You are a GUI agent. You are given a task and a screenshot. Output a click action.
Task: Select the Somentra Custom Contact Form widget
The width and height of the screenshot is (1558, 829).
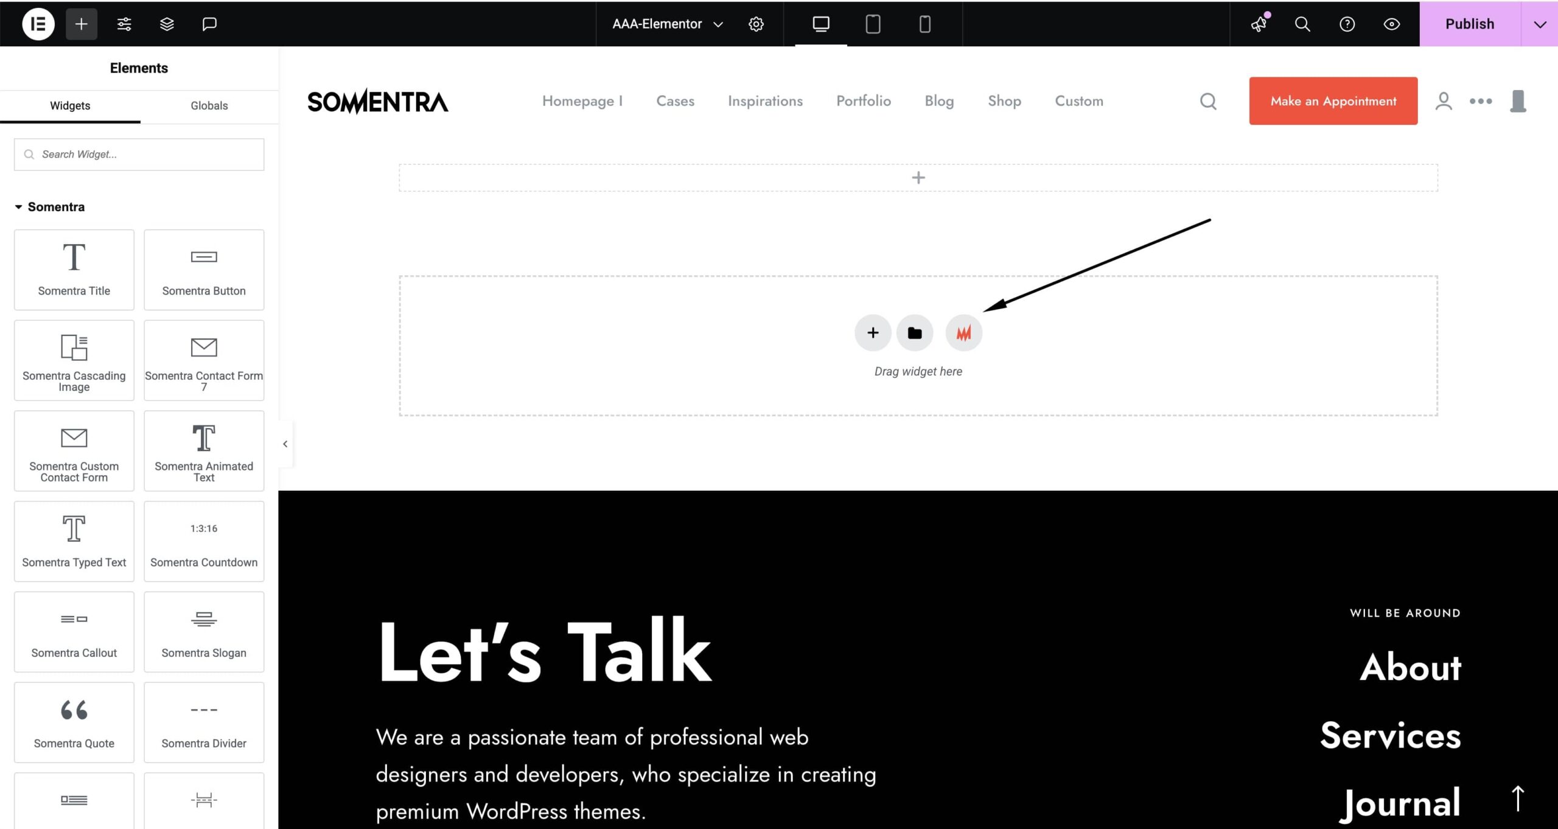tap(74, 451)
